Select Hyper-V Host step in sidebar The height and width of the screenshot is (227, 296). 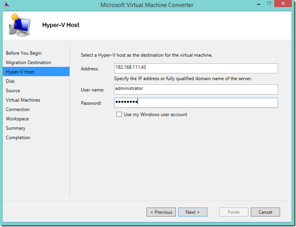pyautogui.click(x=36, y=72)
